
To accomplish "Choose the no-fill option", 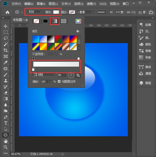I will click(x=36, y=21).
